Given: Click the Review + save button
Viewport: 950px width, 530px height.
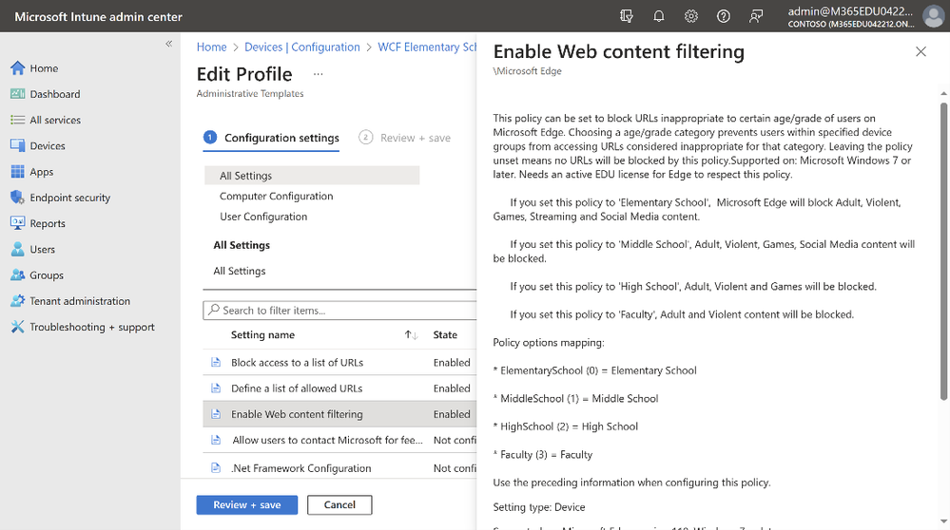Looking at the screenshot, I should point(247,505).
